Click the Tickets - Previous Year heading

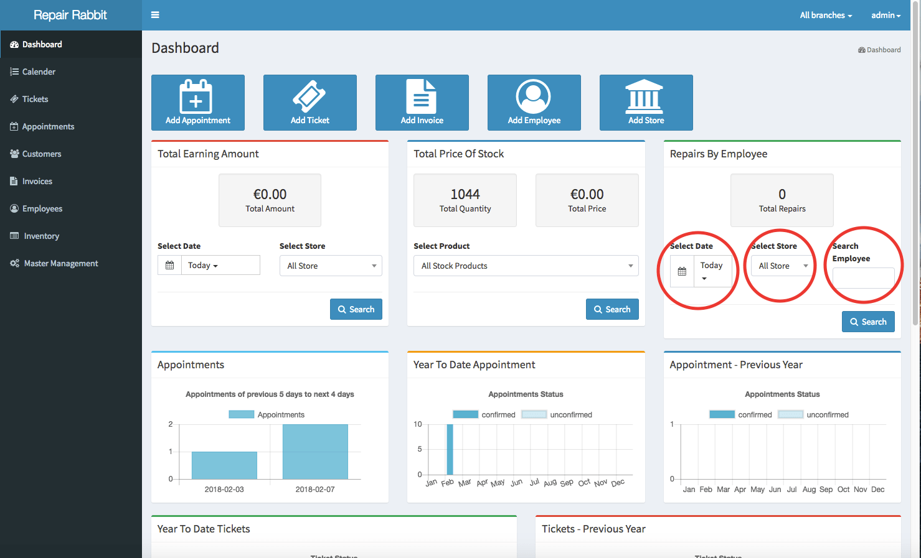593,529
